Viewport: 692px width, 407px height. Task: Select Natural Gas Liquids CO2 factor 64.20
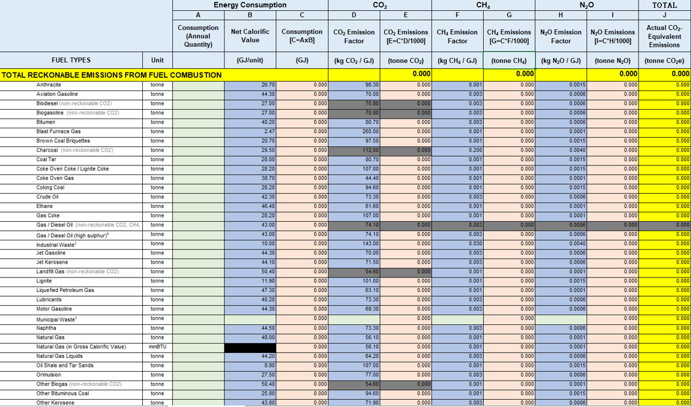point(354,356)
